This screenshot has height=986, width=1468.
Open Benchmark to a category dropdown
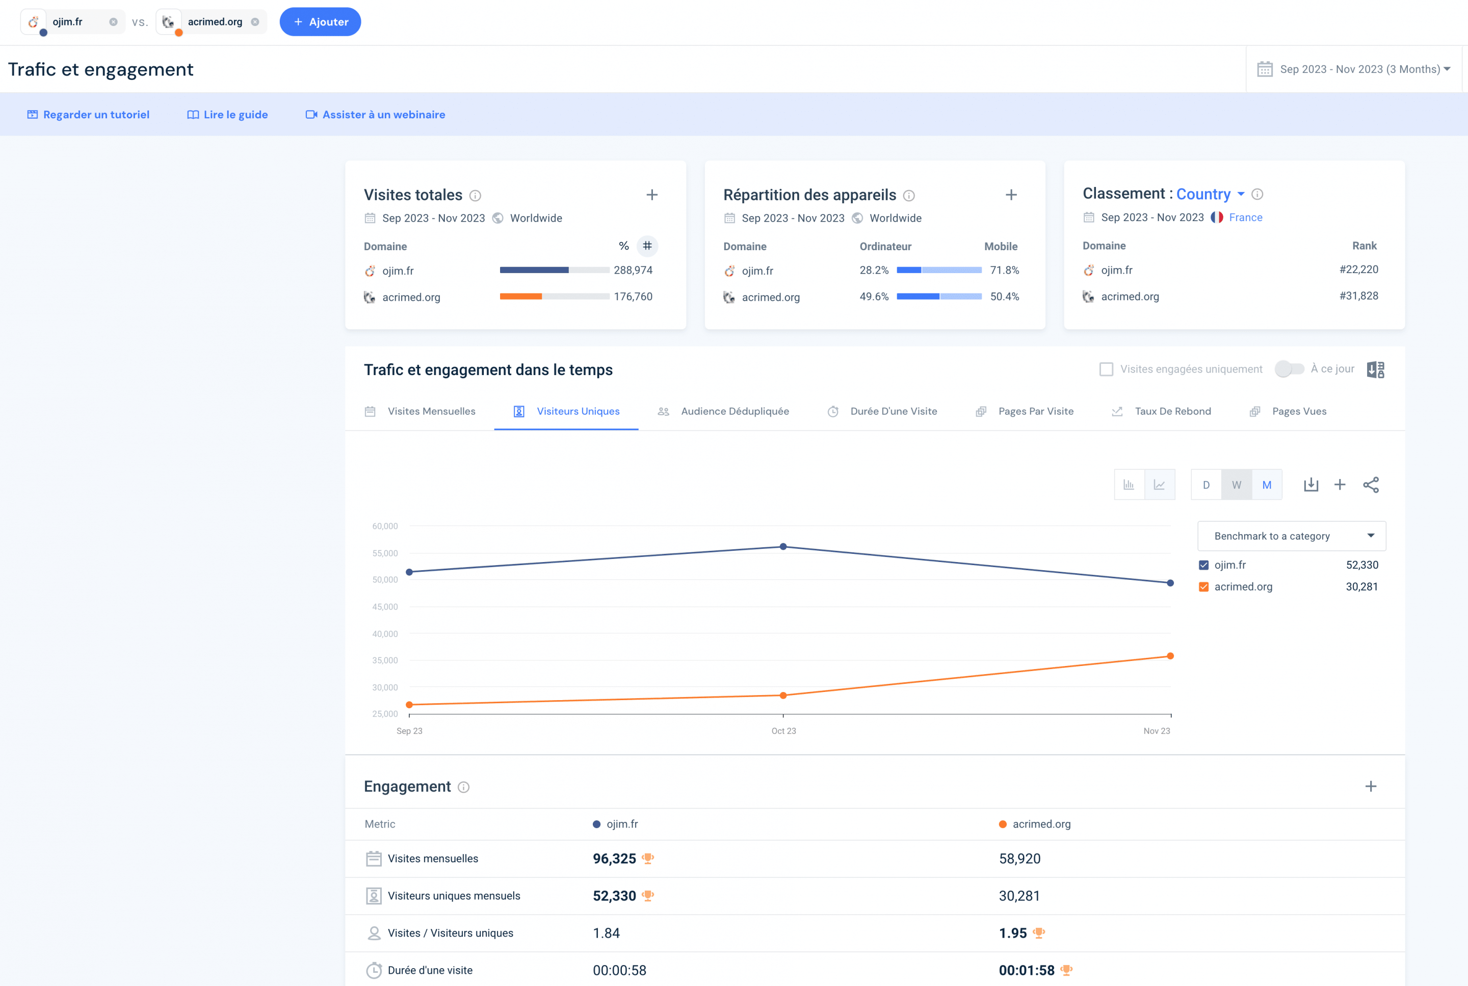pyautogui.click(x=1291, y=536)
